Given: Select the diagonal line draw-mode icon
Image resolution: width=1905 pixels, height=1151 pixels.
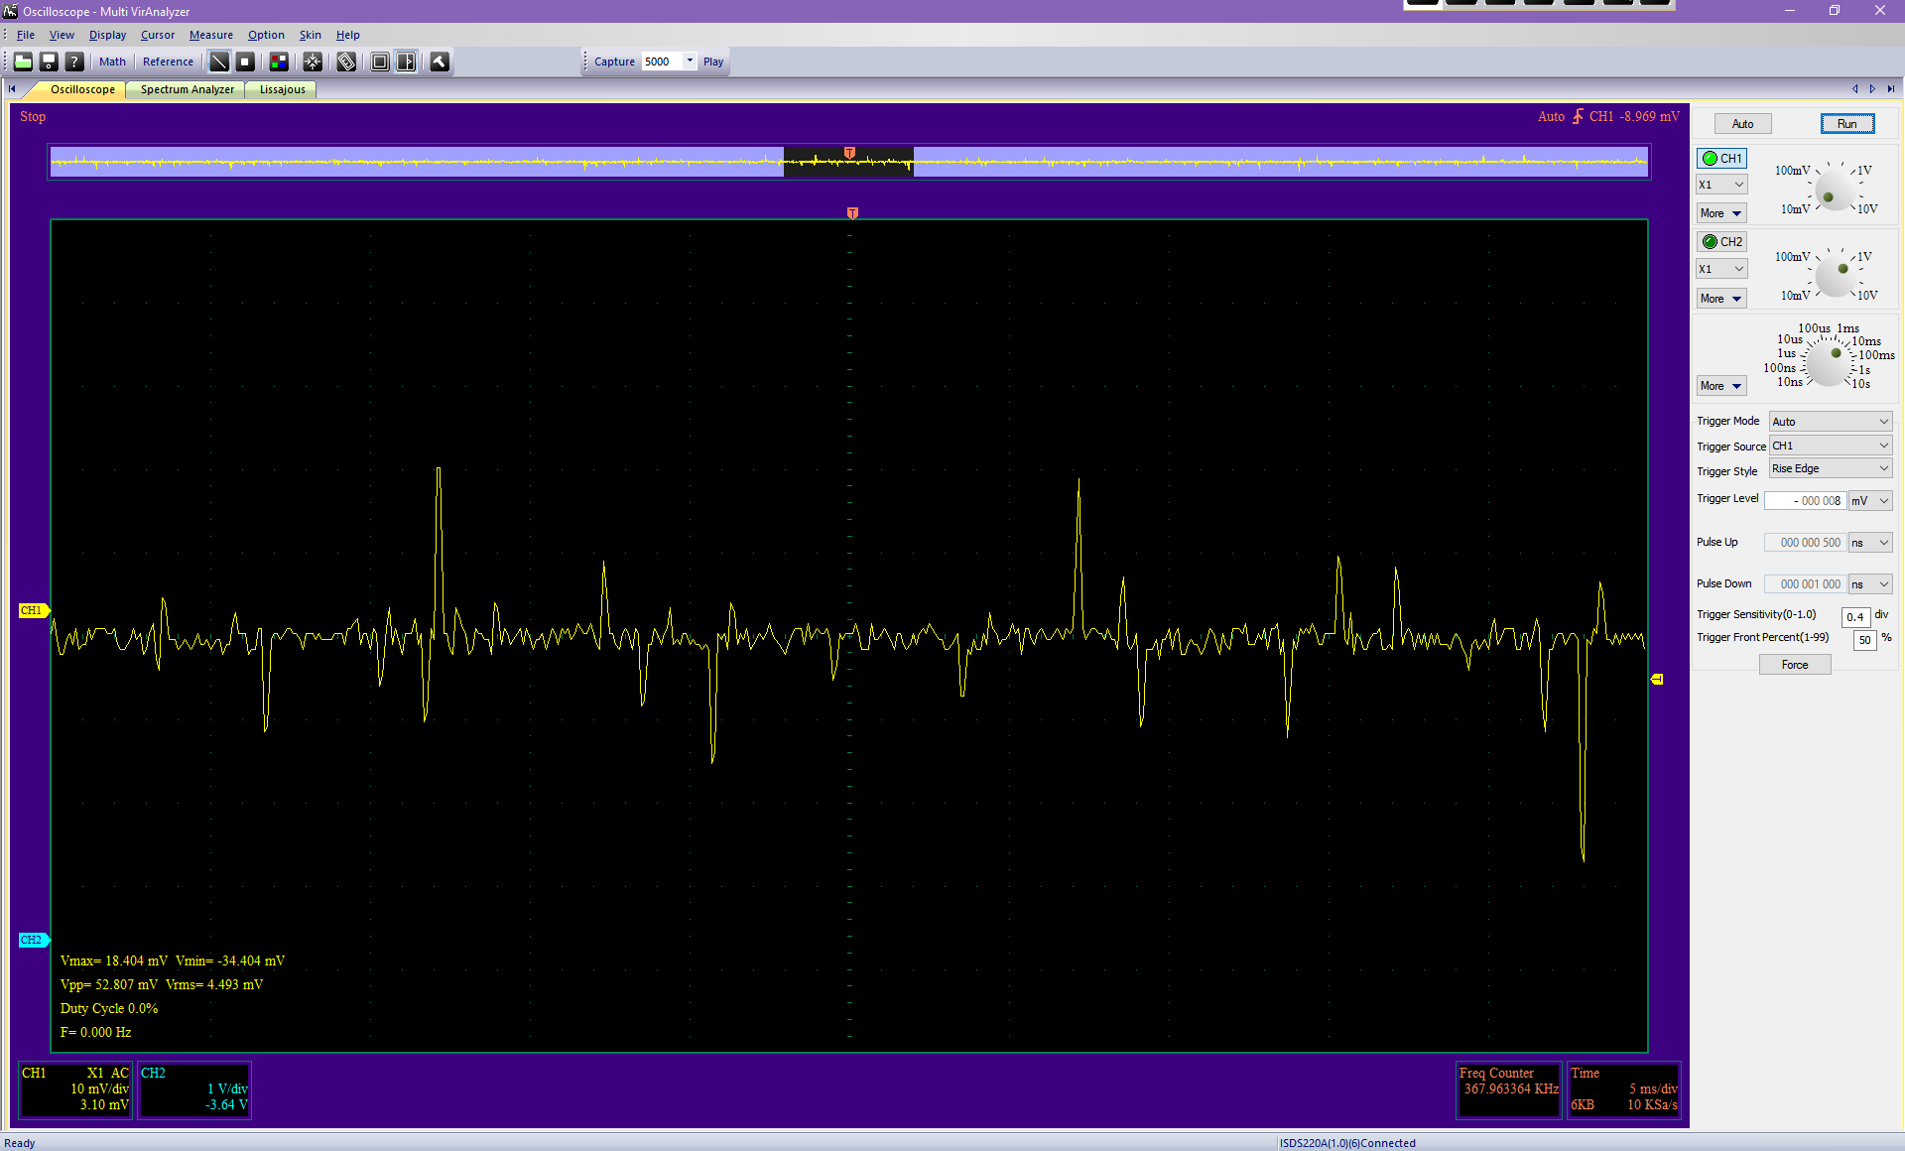Looking at the screenshot, I should pos(219,62).
